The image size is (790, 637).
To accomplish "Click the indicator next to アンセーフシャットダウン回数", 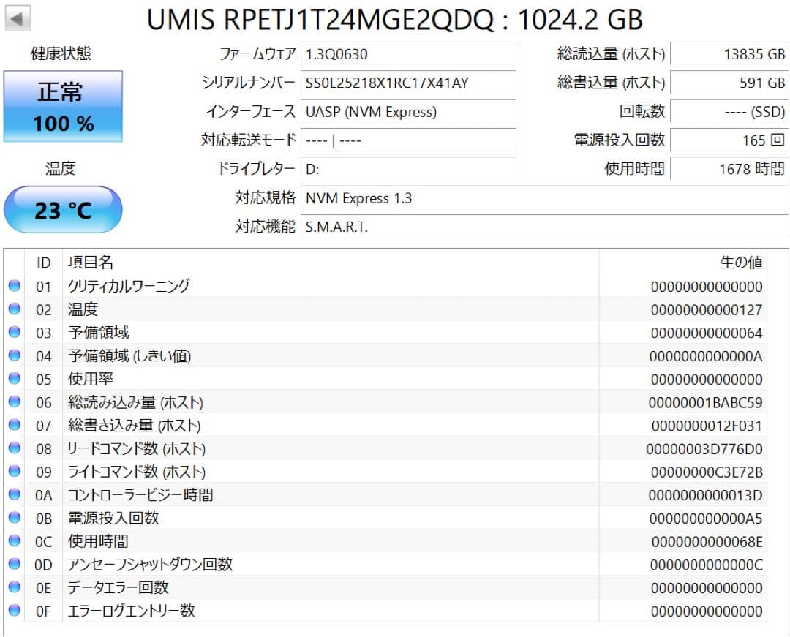I will coord(15,564).
